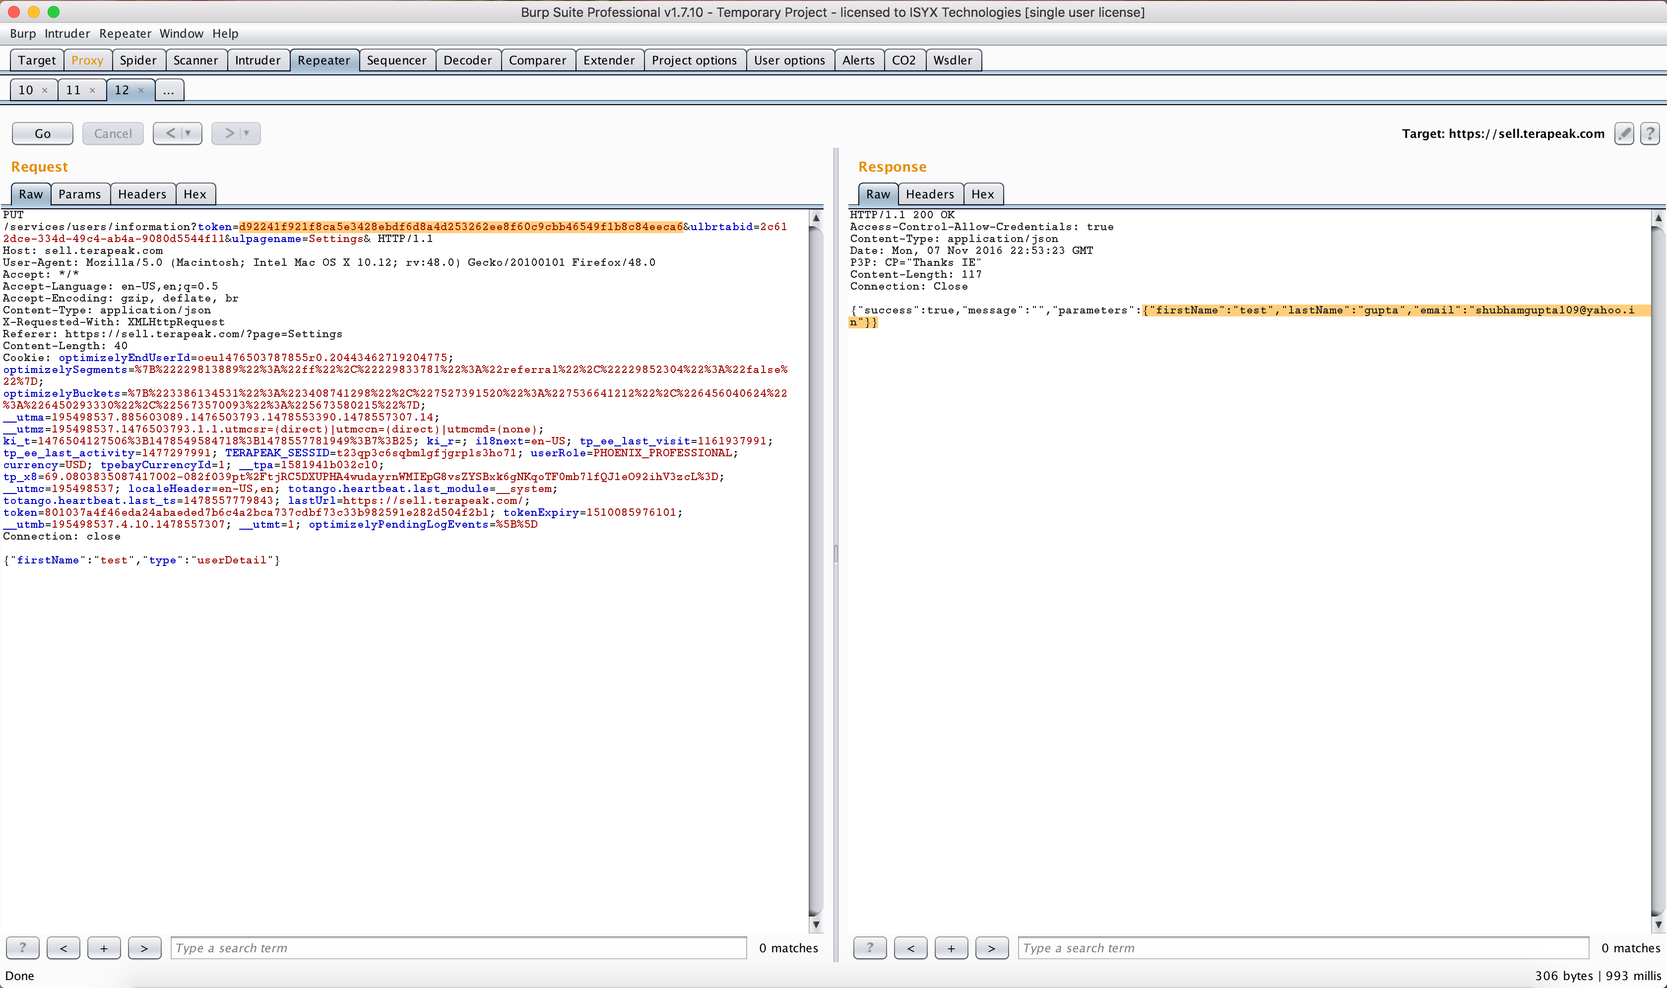The width and height of the screenshot is (1667, 988).
Task: Click the pane splitter handle between request and response
Action: 836,554
